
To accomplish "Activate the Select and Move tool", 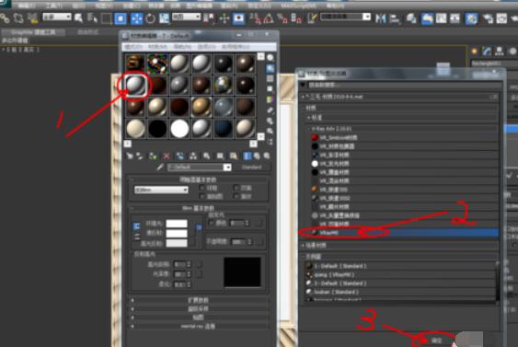I will [x=136, y=18].
